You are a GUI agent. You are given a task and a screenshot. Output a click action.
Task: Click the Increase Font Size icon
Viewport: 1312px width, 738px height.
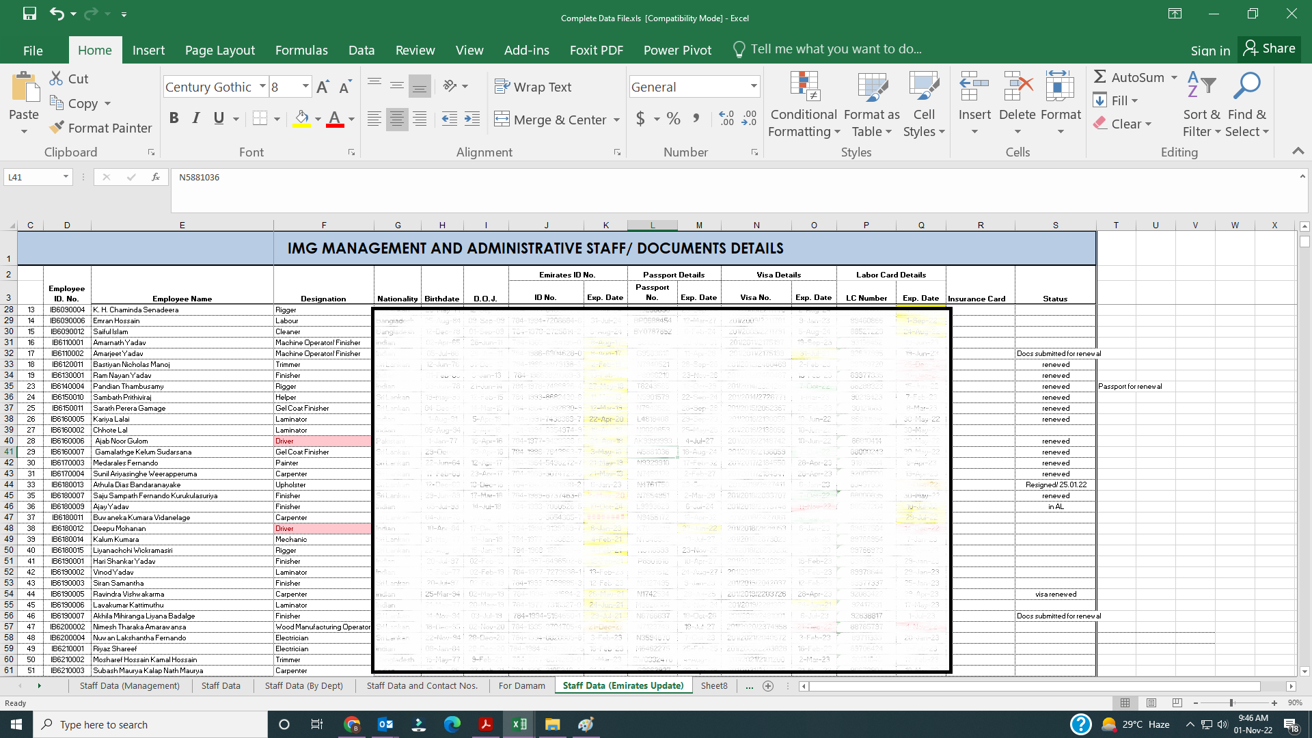pos(323,87)
